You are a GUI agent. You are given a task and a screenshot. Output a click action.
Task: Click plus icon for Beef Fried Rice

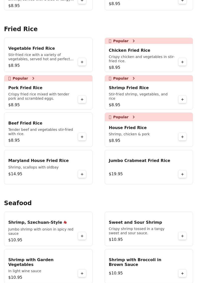[82, 137]
